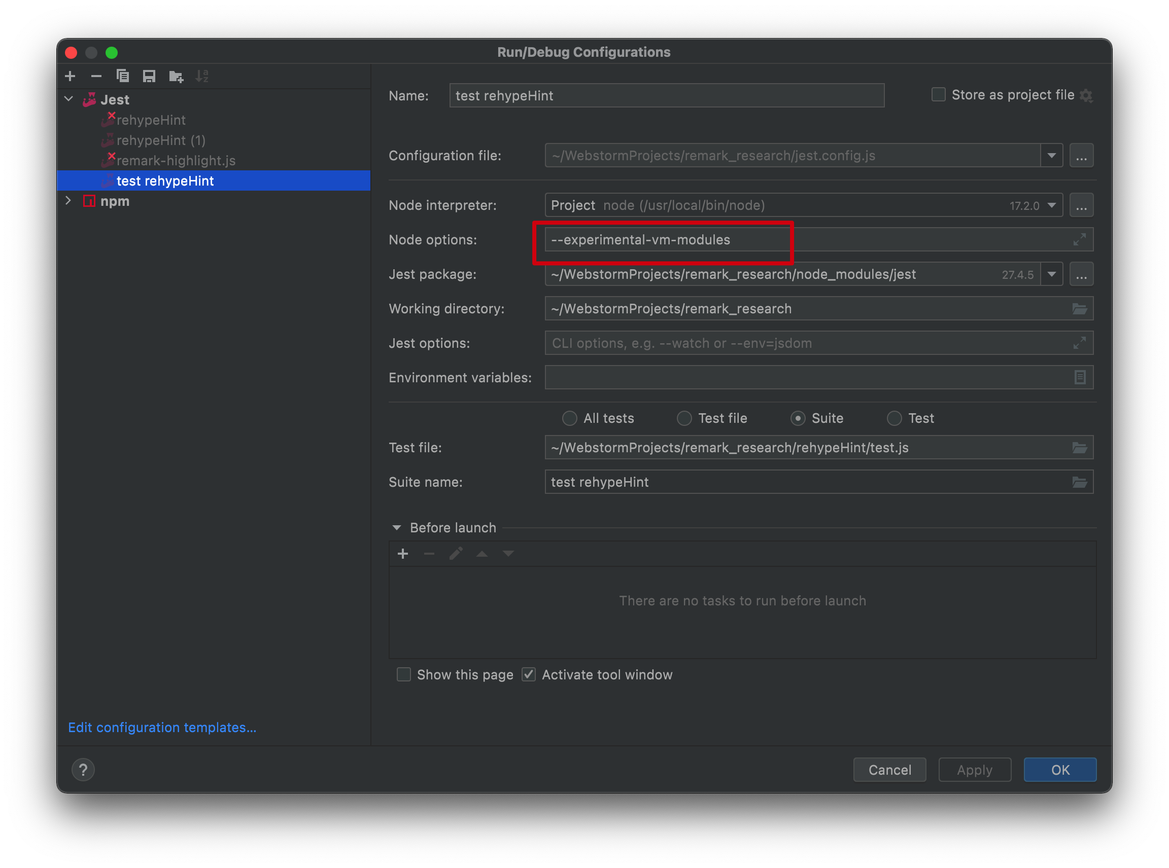Open the Node interpreter dropdown arrow
This screenshot has width=1169, height=868.
[x=1051, y=205]
